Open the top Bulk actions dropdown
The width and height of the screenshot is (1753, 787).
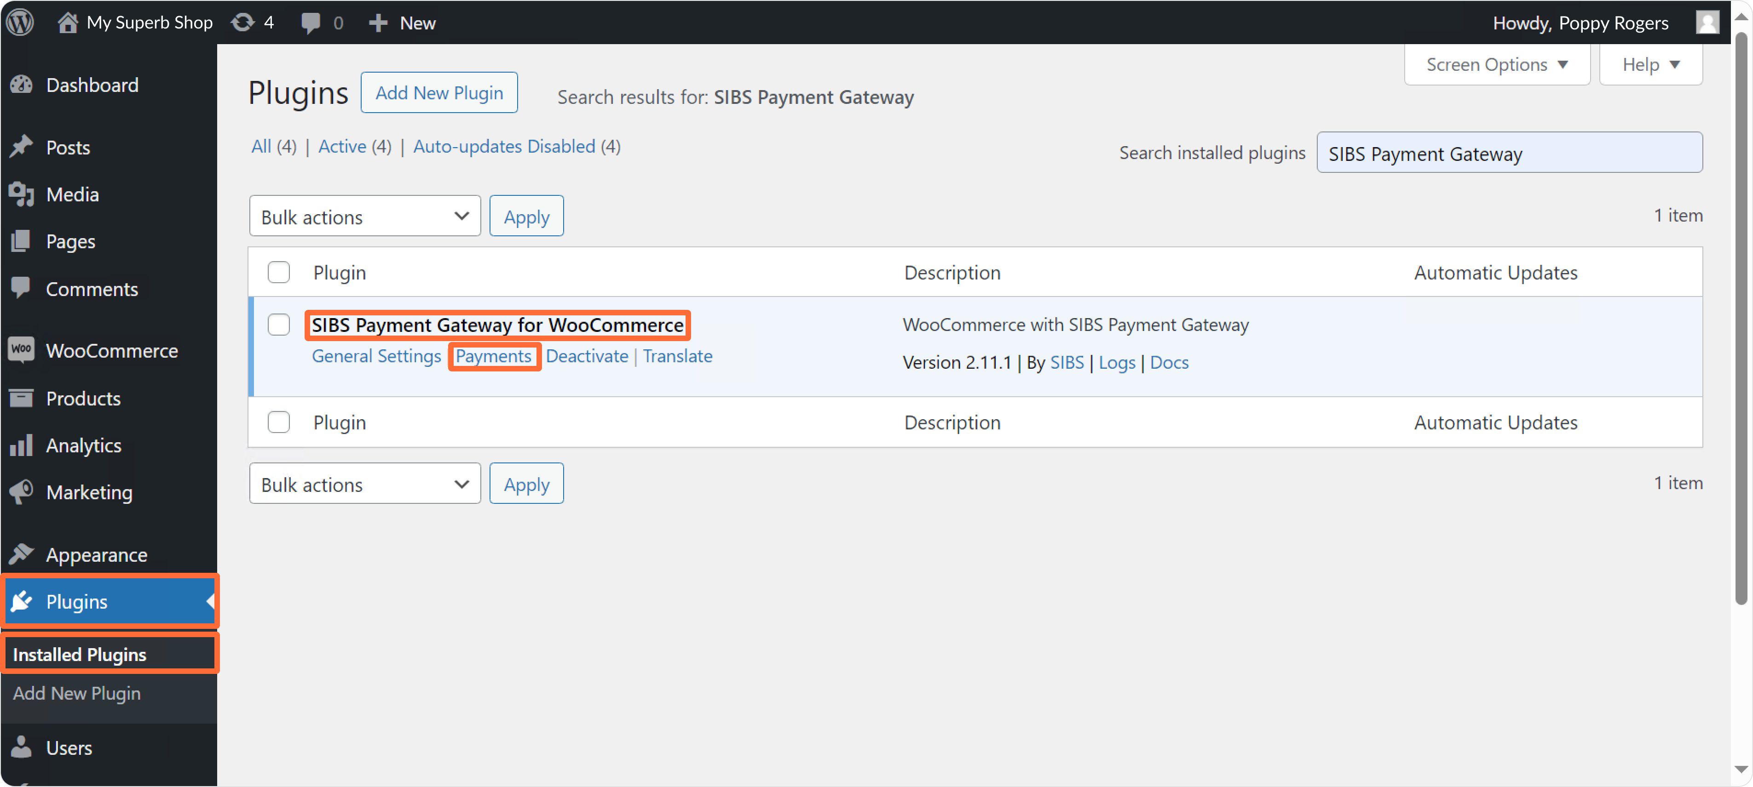(365, 217)
